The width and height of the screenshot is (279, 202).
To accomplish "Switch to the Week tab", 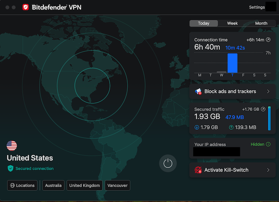I will (x=232, y=23).
